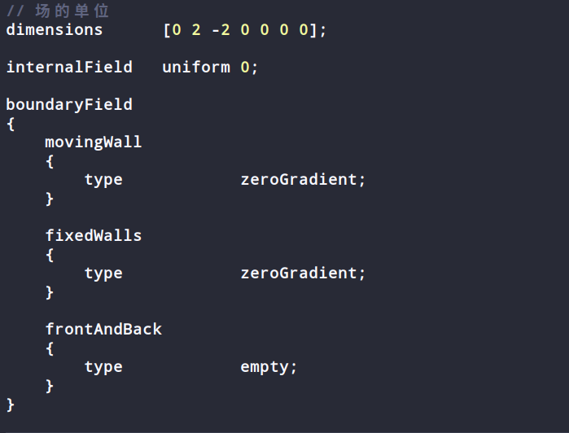
Task: Click the dimensions array value [0 2 -2 0 0 0 0]
Action: pos(241,30)
